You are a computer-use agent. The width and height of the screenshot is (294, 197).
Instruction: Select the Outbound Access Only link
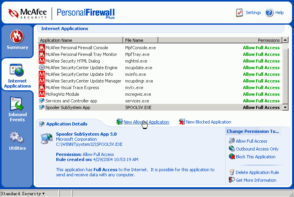pyautogui.click(x=257, y=149)
